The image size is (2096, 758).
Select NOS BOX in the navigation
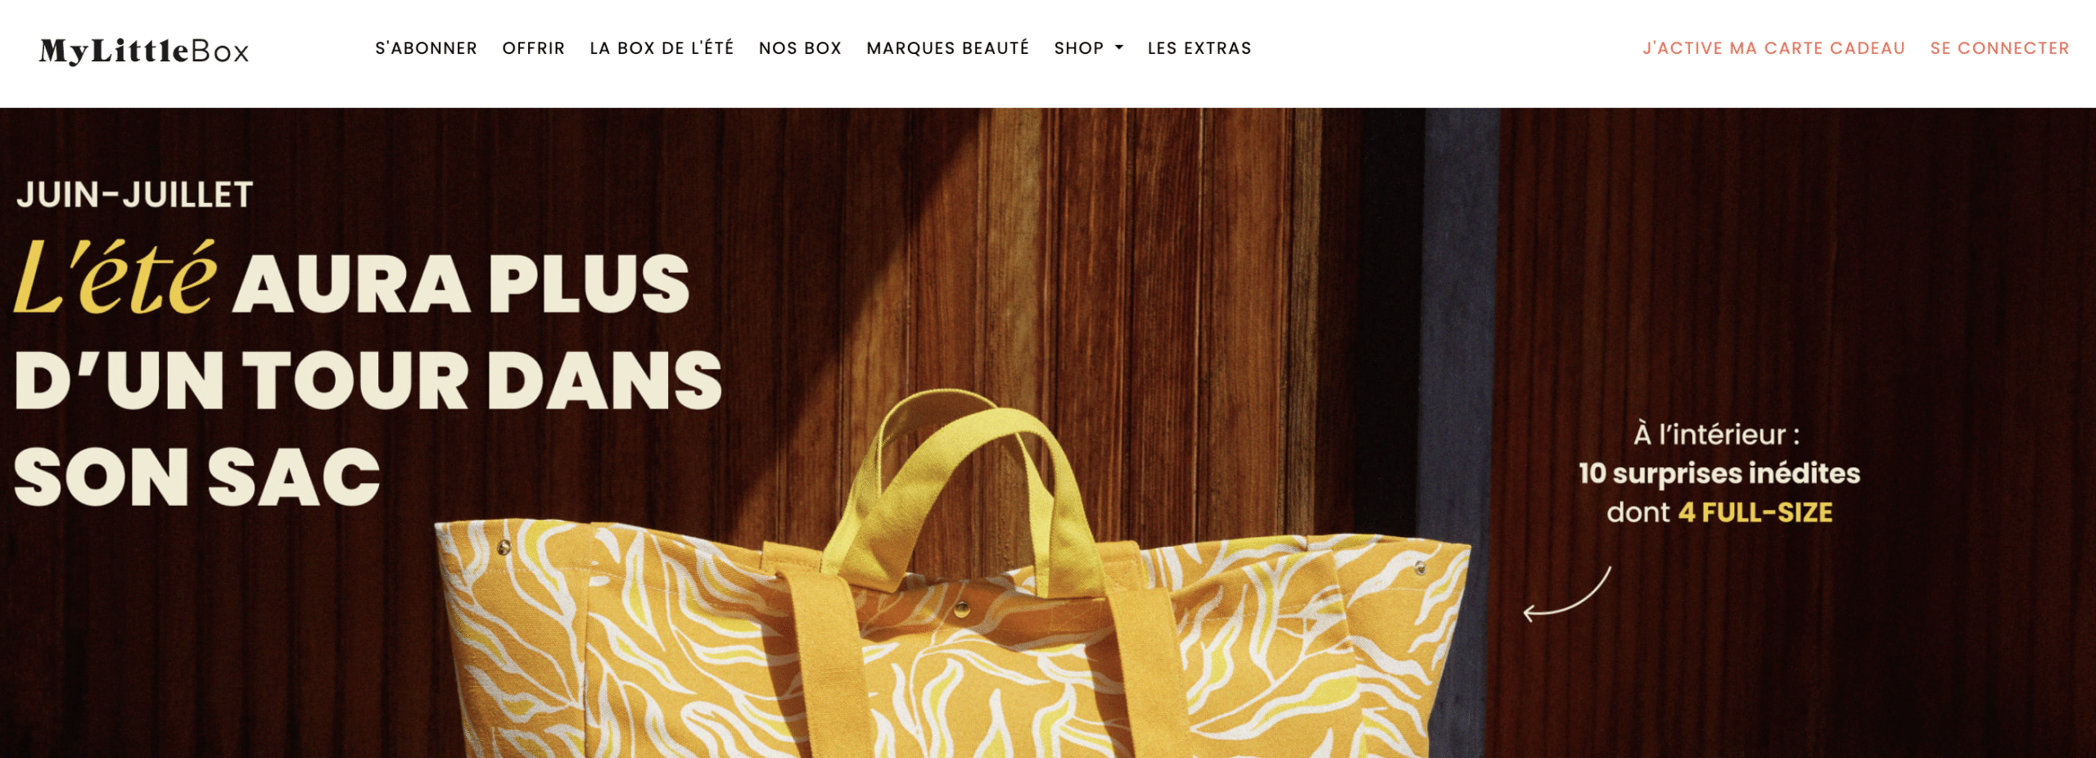[800, 48]
